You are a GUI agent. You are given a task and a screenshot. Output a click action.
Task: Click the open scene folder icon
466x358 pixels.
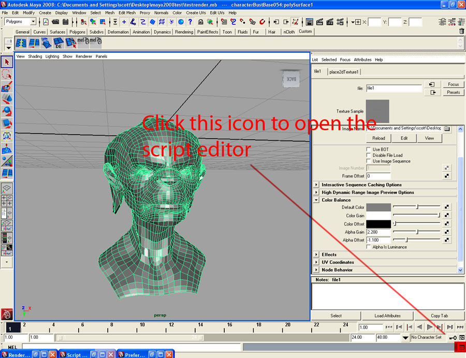click(55, 22)
